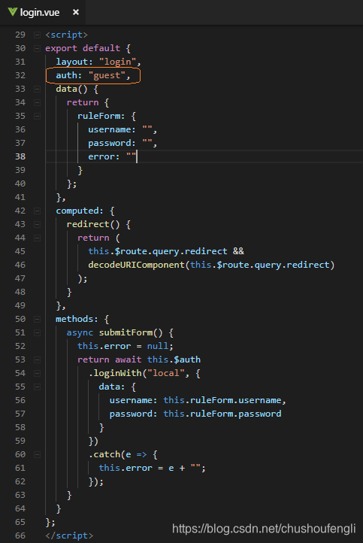Click line number 32 in the gutter
Image resolution: width=363 pixels, height=543 pixels.
(x=20, y=75)
